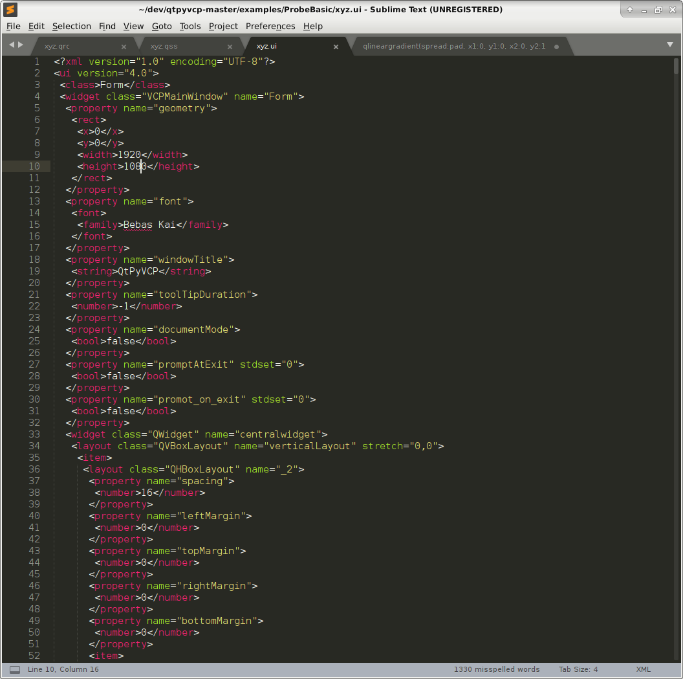Click the promot_on_exit property name

coord(199,399)
